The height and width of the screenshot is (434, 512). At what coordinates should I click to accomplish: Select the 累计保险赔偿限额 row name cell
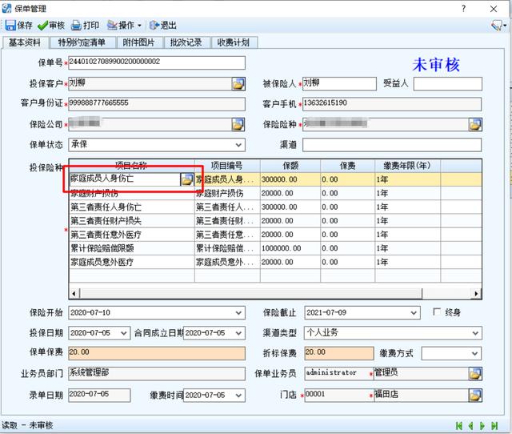pyautogui.click(x=132, y=248)
